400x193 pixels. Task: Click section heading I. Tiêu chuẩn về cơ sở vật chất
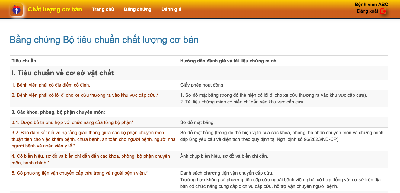click(x=62, y=73)
